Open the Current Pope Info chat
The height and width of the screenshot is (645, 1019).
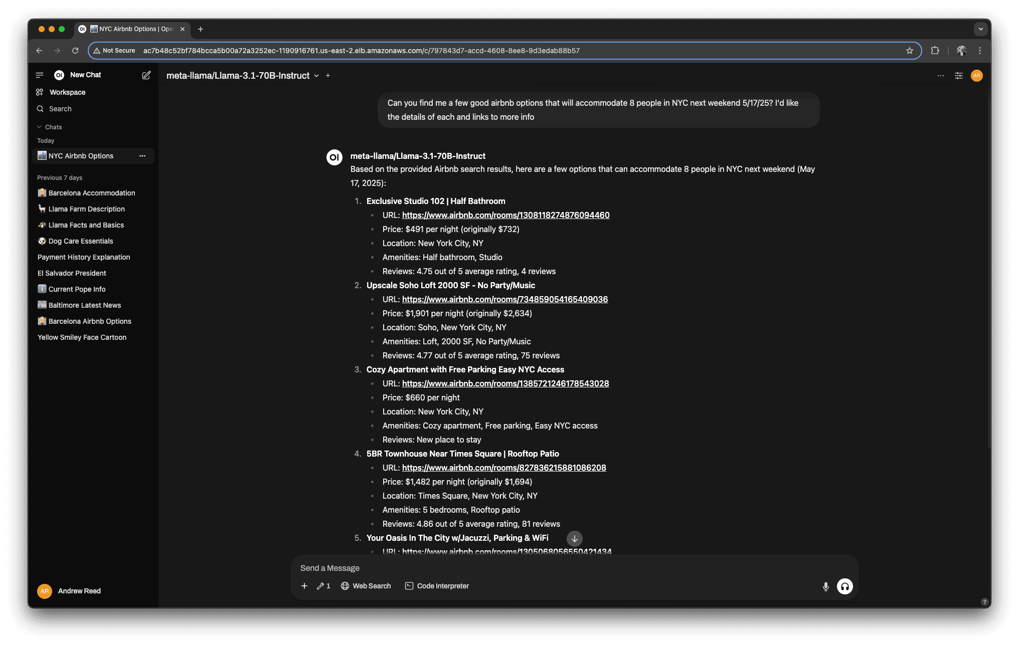pyautogui.click(x=93, y=289)
